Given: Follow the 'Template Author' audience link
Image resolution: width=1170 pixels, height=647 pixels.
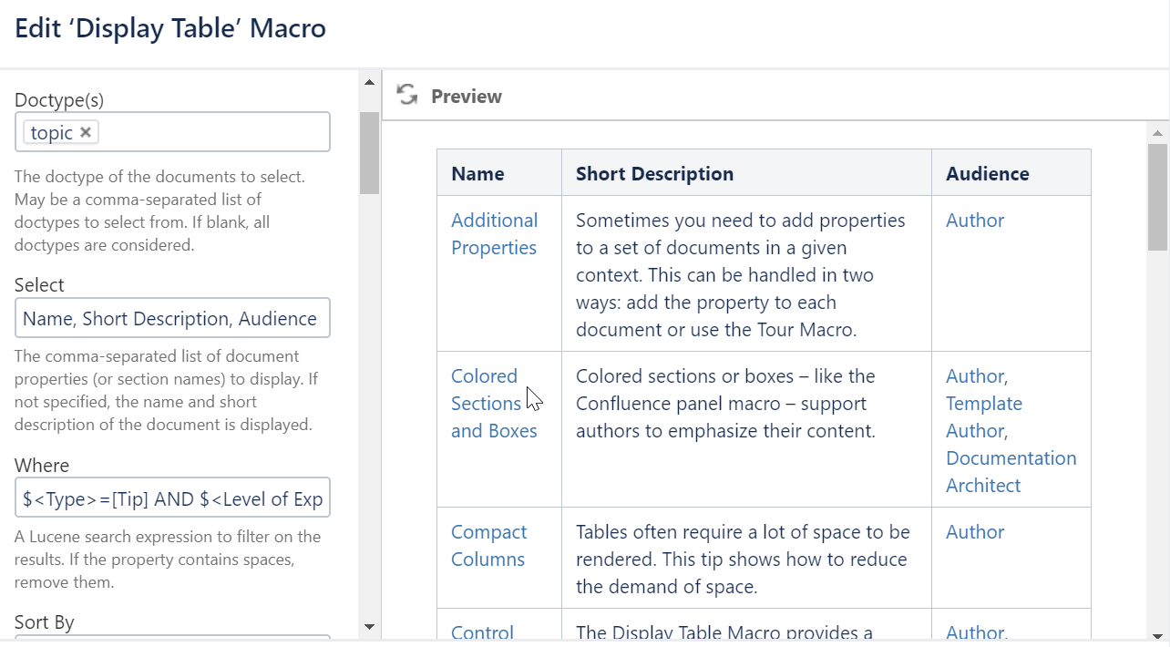Looking at the screenshot, I should pos(983,416).
